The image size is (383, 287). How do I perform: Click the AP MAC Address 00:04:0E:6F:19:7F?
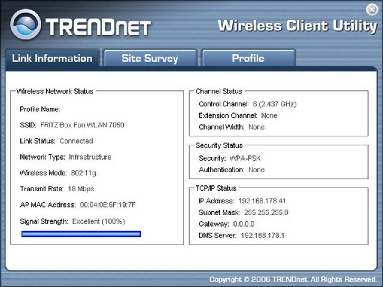pos(108,205)
